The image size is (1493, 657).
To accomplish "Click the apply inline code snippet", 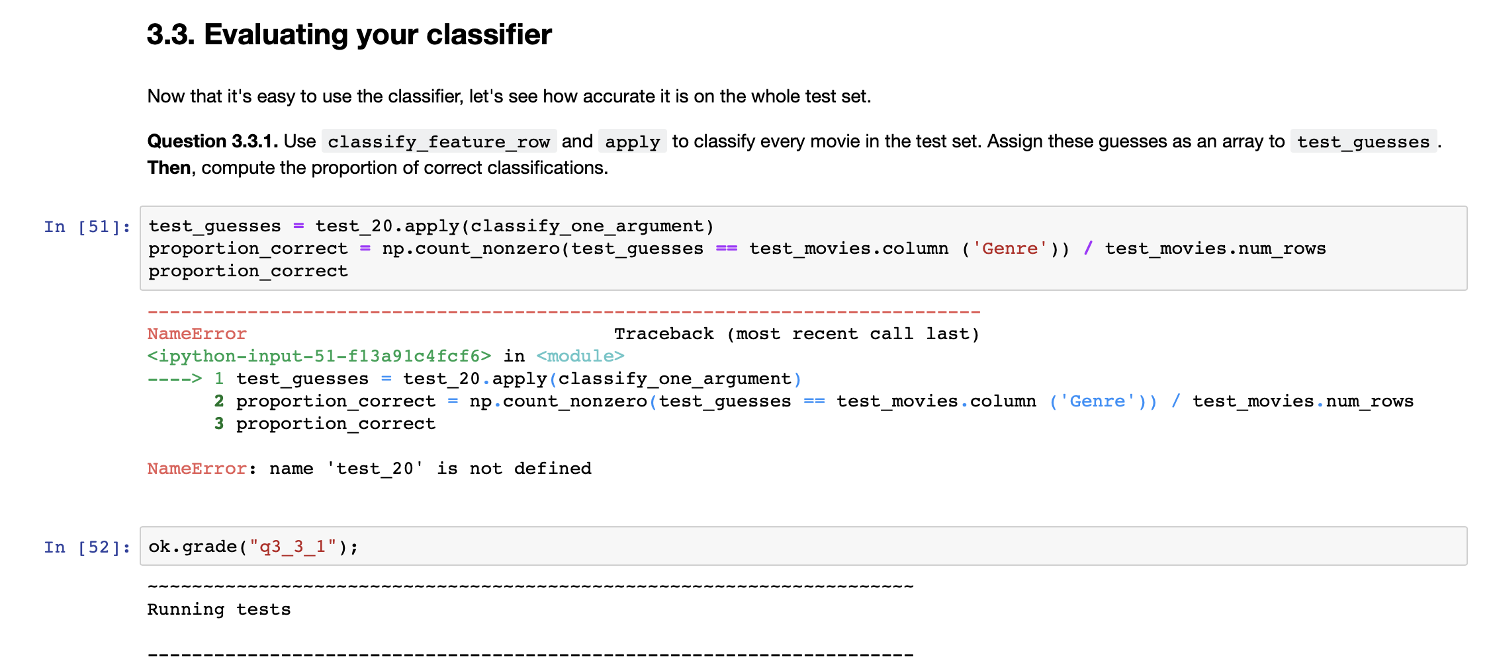I will click(632, 141).
